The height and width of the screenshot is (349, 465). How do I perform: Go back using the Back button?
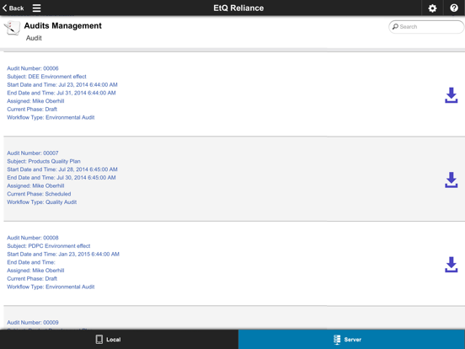coord(13,8)
